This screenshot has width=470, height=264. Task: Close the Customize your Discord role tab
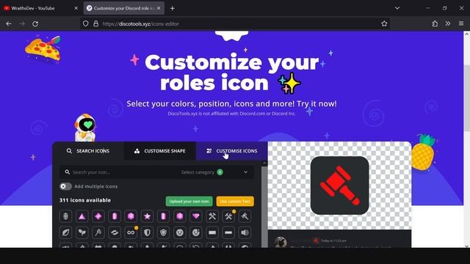point(159,8)
